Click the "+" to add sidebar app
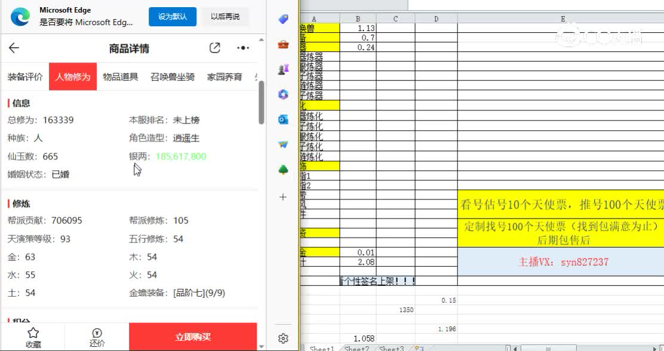This screenshot has height=351, width=664. tap(282, 196)
